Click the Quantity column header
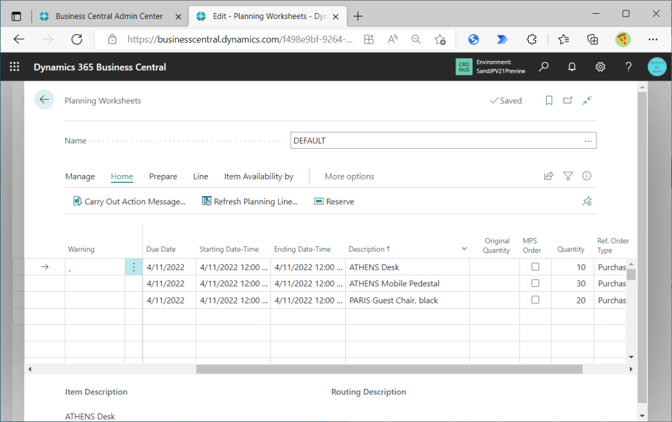The image size is (672, 422). (570, 249)
